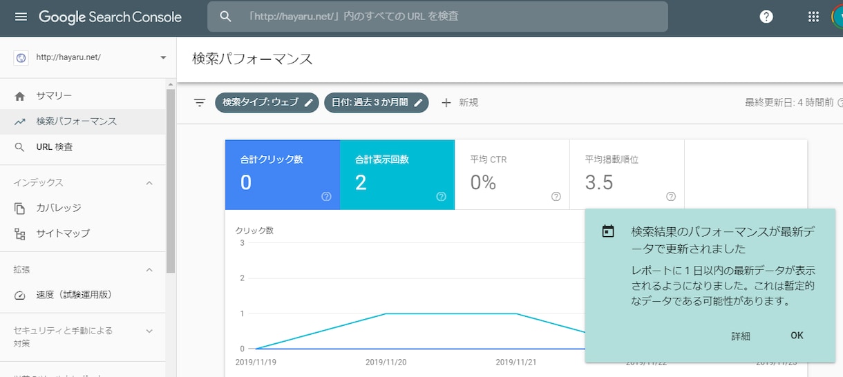Click help icon on 合計クリック数 card
This screenshot has width=843, height=377.
tap(326, 197)
